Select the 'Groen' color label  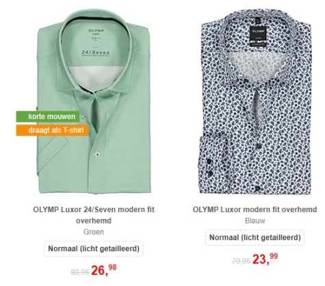click(x=94, y=232)
